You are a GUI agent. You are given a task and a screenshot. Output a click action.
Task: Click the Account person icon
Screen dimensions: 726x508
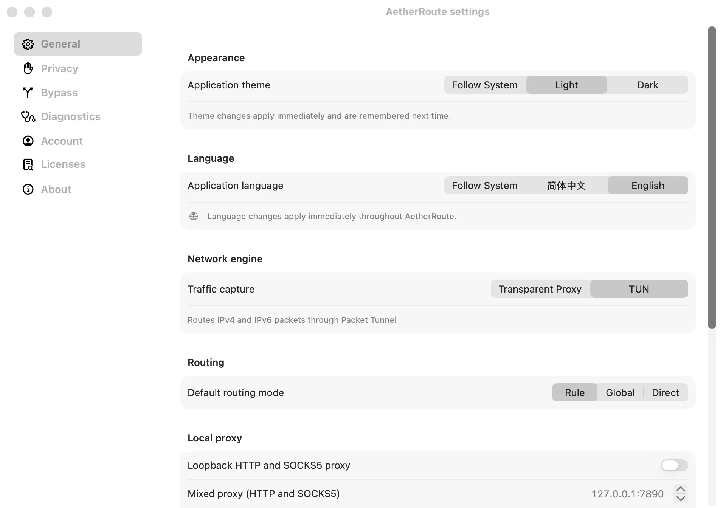28,141
